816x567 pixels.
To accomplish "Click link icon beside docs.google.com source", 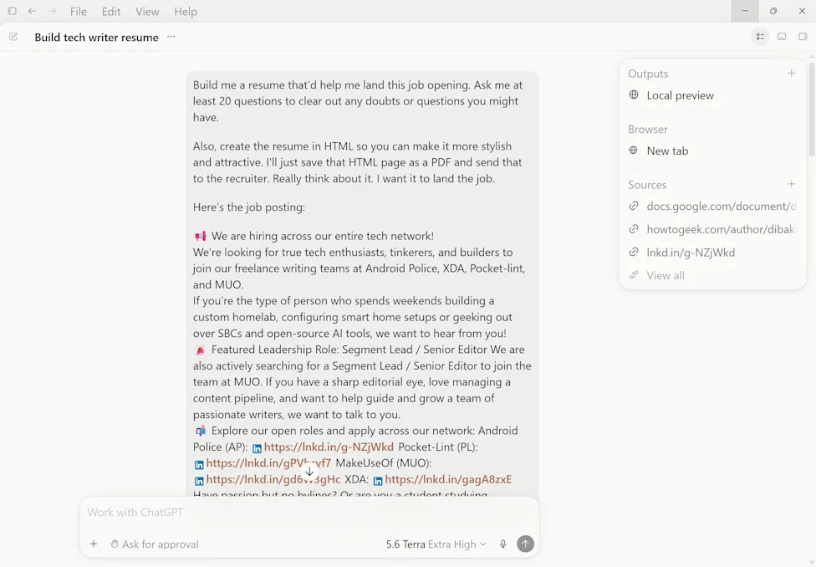I will (634, 207).
